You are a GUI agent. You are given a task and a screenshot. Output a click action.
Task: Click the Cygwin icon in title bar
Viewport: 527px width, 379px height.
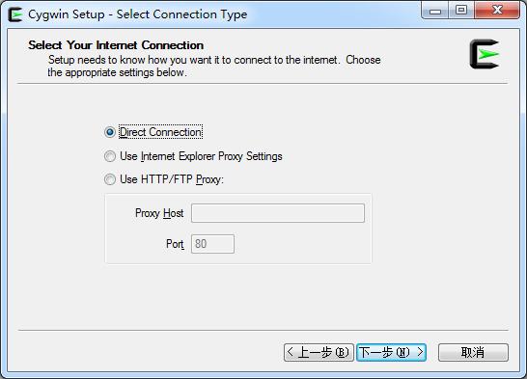[x=15, y=14]
